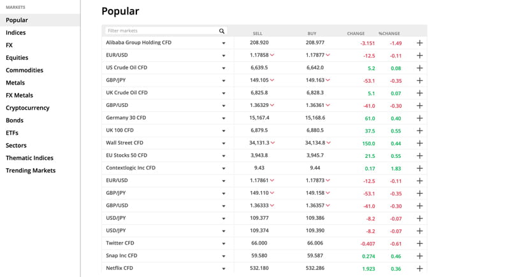The height and width of the screenshot is (277, 529).
Task: Open the Indices market category
Action: click(x=16, y=32)
